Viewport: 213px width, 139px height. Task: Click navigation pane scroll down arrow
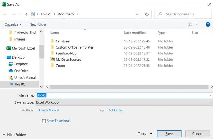[x=41, y=87]
